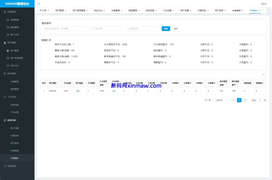272x180 pixels.
Task: Select the 期数管理 sidebar icon
Action: pos(8,27)
